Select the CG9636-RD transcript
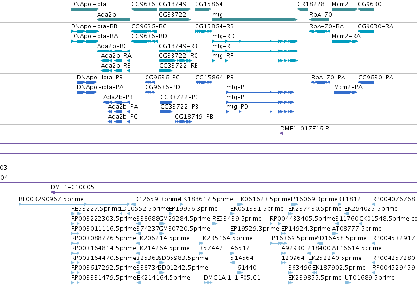The height and width of the screenshot is (285, 417). click(x=145, y=41)
